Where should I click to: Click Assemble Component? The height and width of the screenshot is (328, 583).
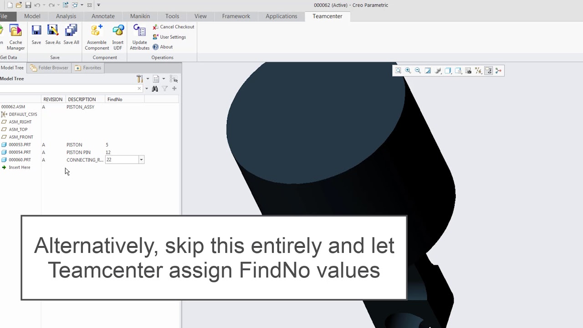[97, 38]
